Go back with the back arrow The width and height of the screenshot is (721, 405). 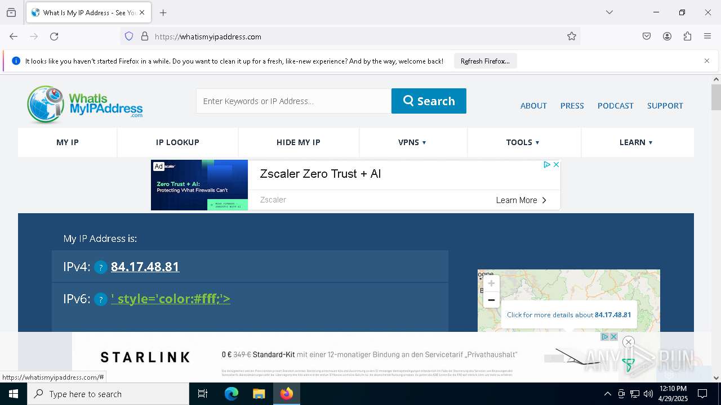point(14,37)
